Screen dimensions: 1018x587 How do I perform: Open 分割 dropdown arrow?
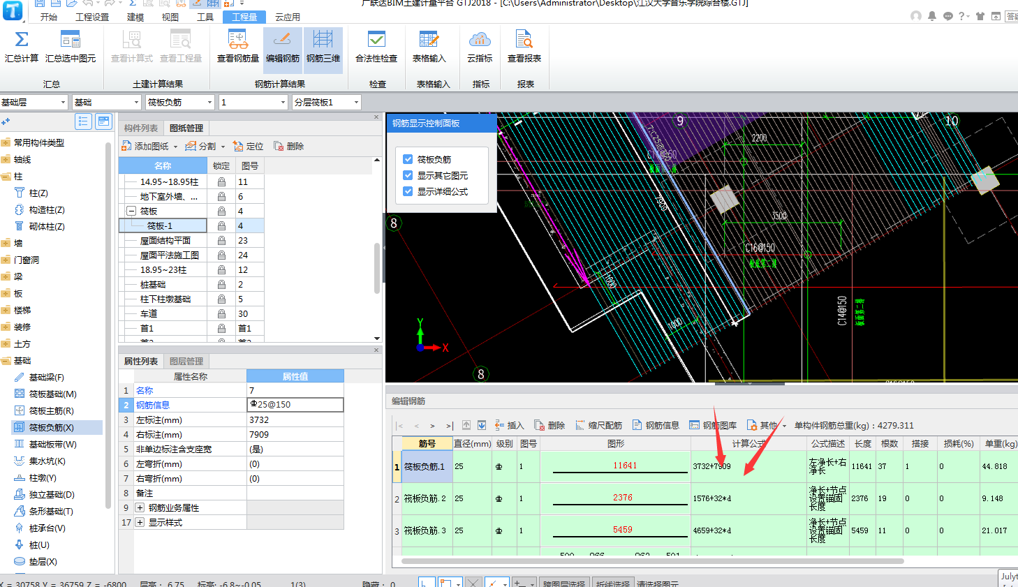(223, 147)
